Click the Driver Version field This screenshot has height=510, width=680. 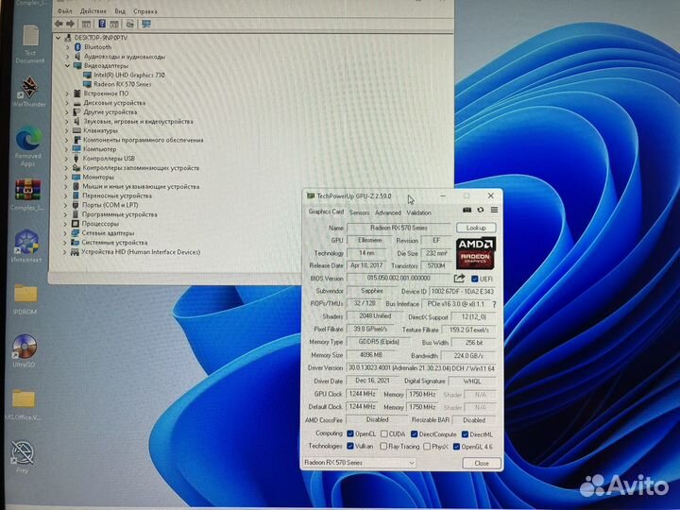click(x=420, y=368)
